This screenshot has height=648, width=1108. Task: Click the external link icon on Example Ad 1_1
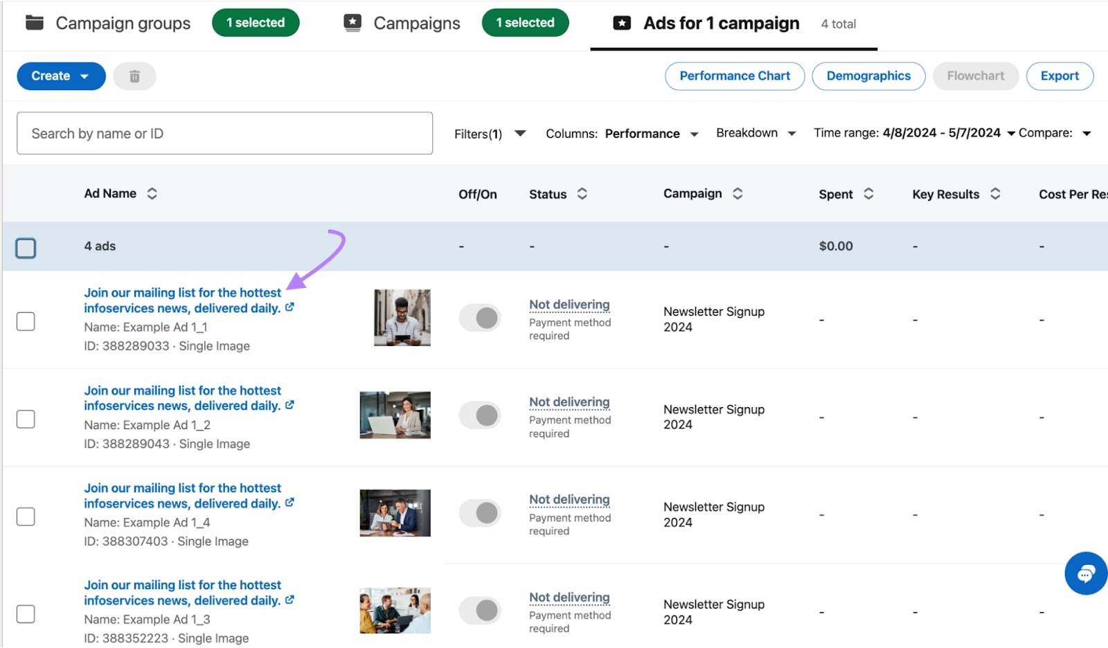pyautogui.click(x=289, y=308)
